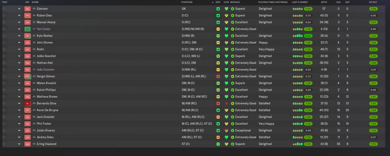Click Ederson's match sharpness icon
390x156 pixels.
pyautogui.click(x=218, y=9)
